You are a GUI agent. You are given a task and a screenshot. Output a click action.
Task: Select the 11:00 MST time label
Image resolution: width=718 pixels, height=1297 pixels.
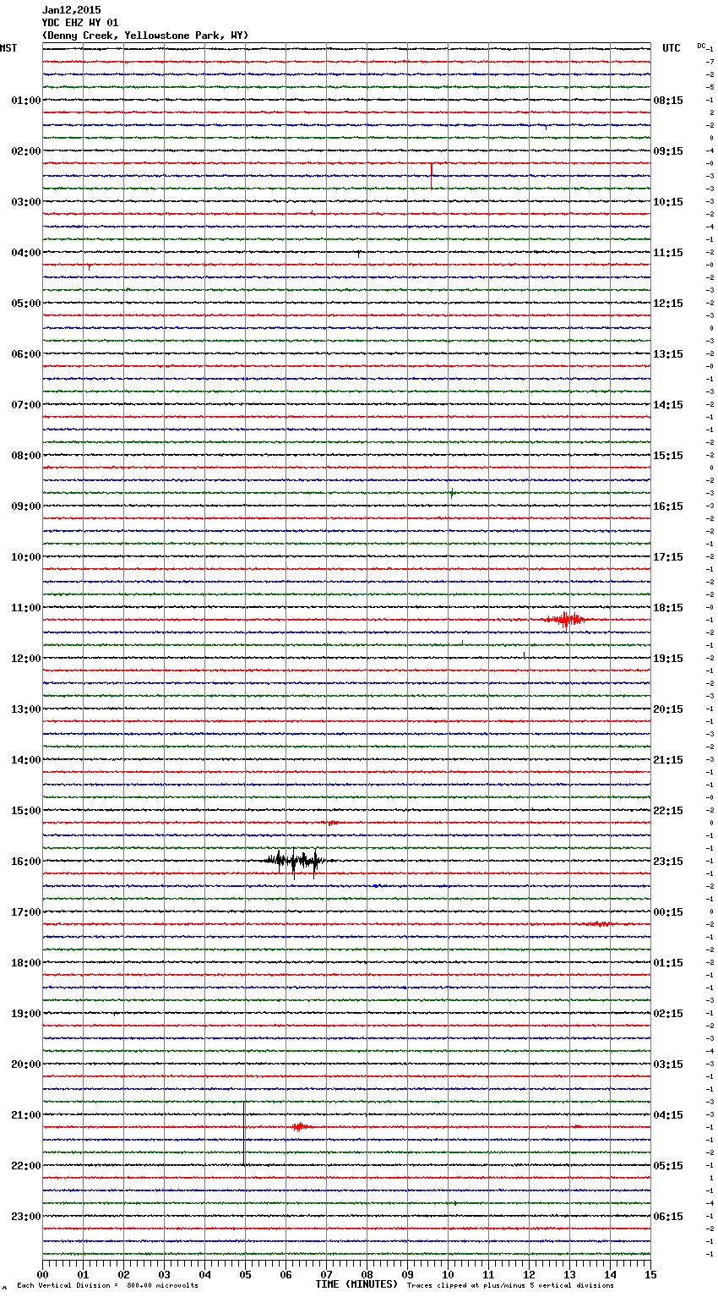tap(25, 608)
